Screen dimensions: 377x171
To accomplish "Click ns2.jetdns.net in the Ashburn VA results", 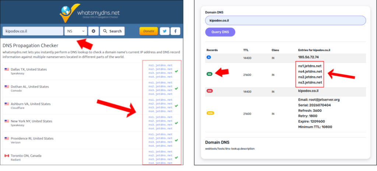I will [x=161, y=104].
